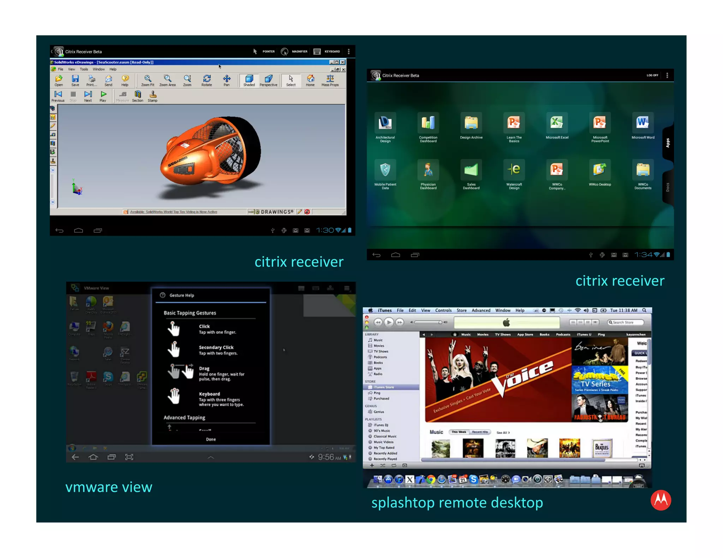Click the Send icon in eDrawings
The height and width of the screenshot is (558, 723).
pyautogui.click(x=108, y=80)
